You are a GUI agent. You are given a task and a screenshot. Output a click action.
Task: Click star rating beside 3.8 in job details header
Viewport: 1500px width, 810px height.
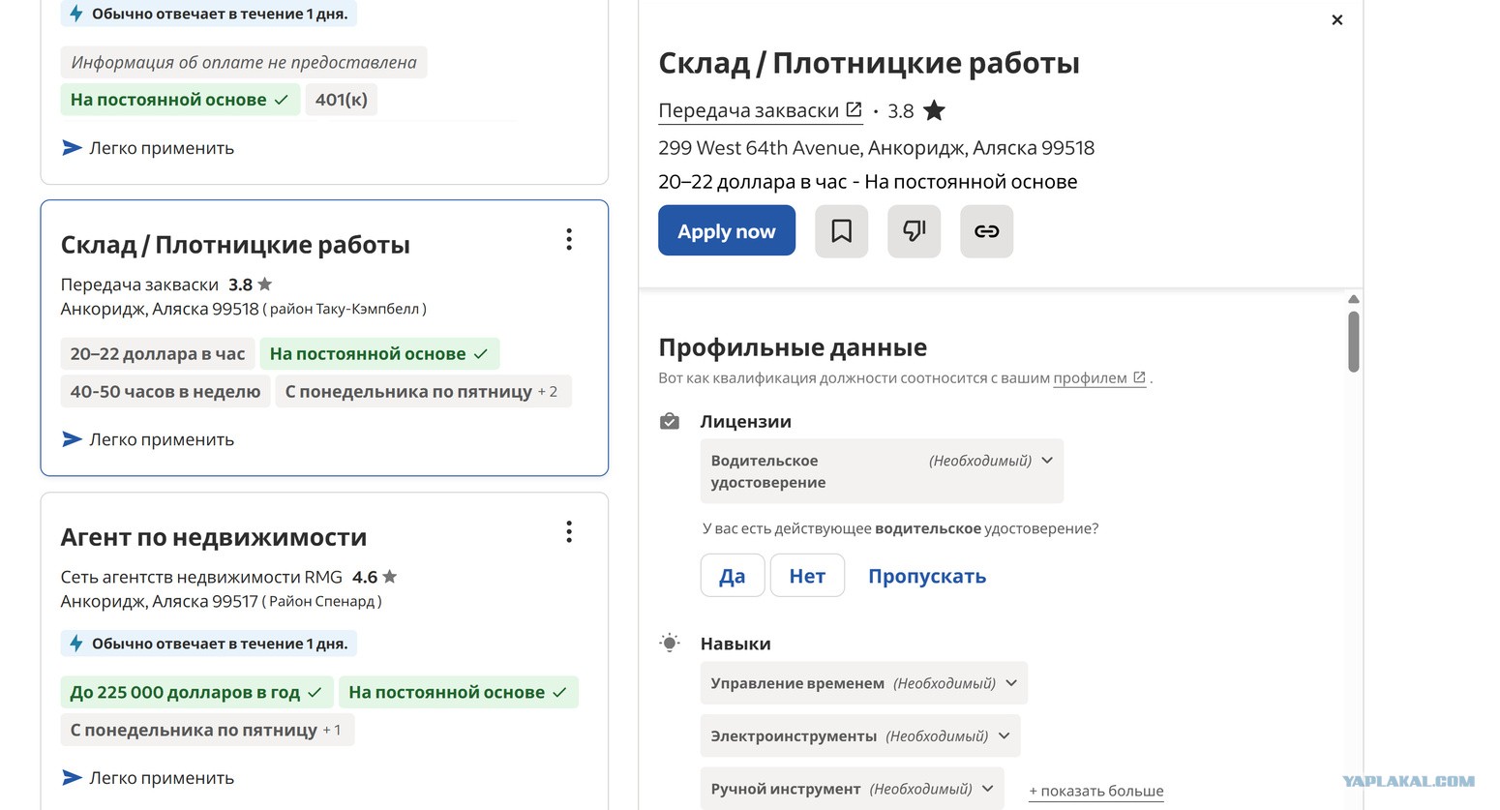click(x=934, y=110)
